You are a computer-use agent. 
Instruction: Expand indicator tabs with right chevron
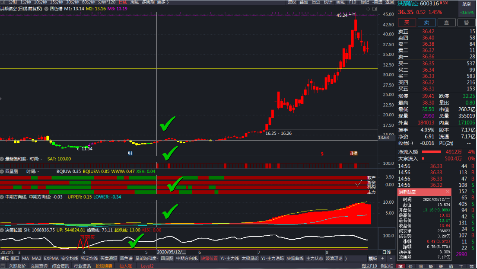pos(345,259)
